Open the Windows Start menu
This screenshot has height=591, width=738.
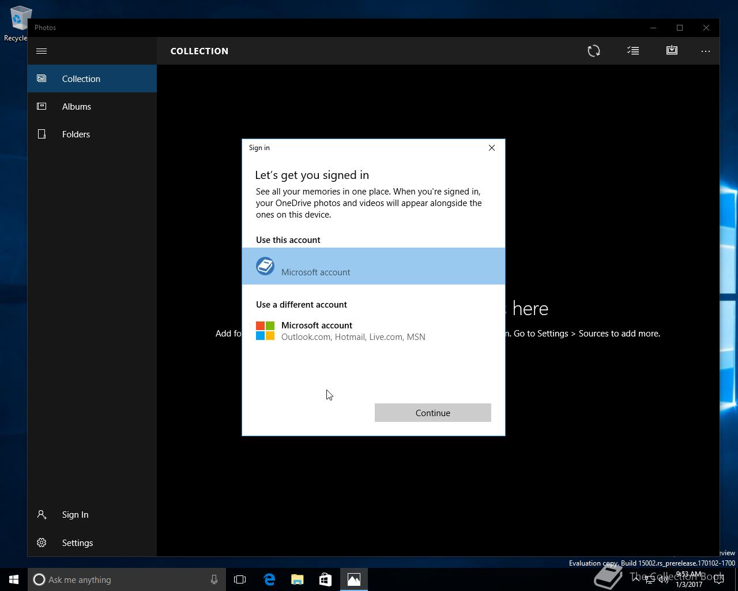(x=14, y=579)
